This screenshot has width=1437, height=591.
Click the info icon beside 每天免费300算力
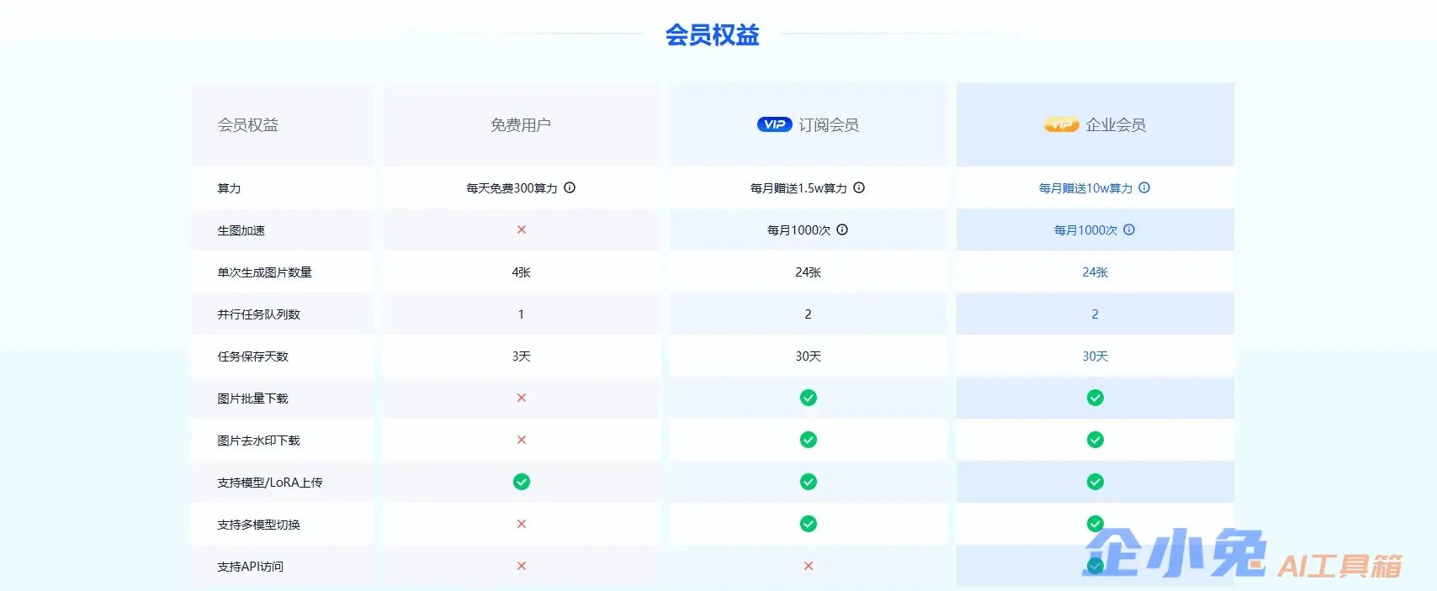pos(570,187)
